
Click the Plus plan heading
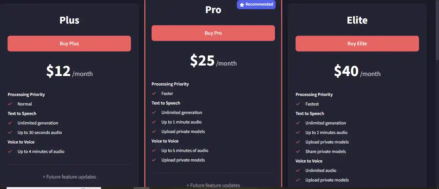69,20
